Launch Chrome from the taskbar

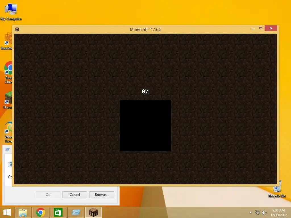click(x=41, y=212)
